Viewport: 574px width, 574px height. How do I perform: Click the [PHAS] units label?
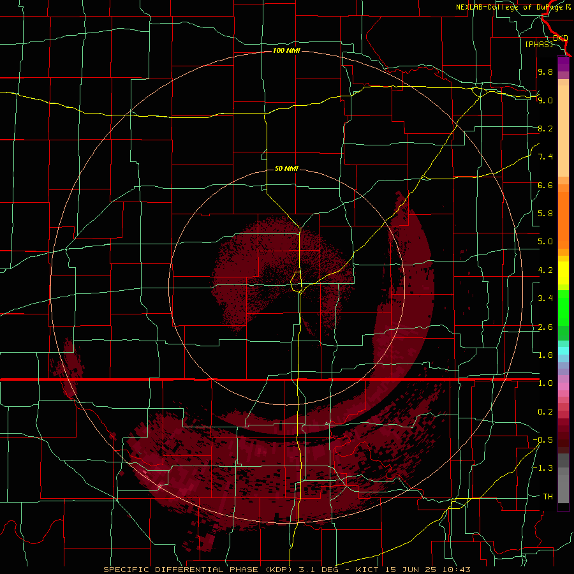[x=539, y=44]
